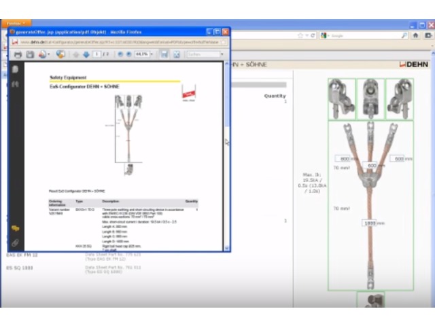The image size is (435, 326).
Task: Toggle the fit full page view button
Action: [x=177, y=54]
